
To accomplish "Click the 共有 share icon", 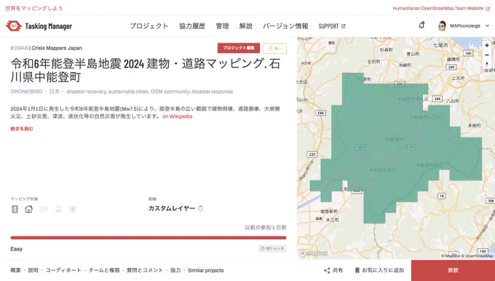I will tap(327, 270).
